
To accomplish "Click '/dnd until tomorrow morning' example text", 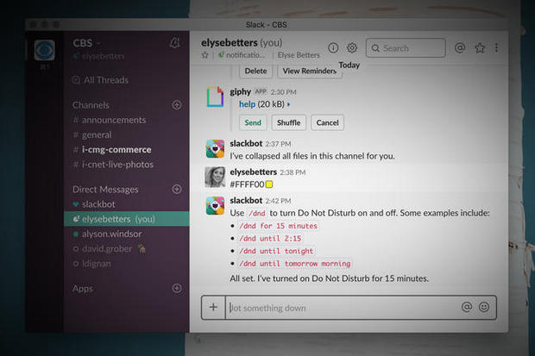I will tap(295, 264).
